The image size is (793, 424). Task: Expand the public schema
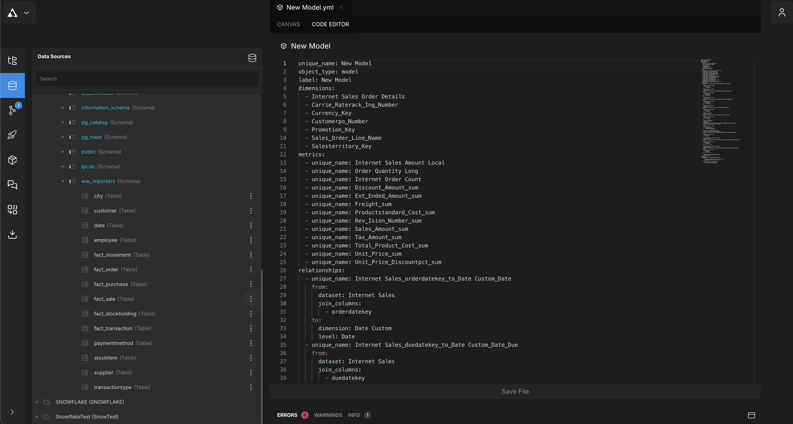point(63,152)
